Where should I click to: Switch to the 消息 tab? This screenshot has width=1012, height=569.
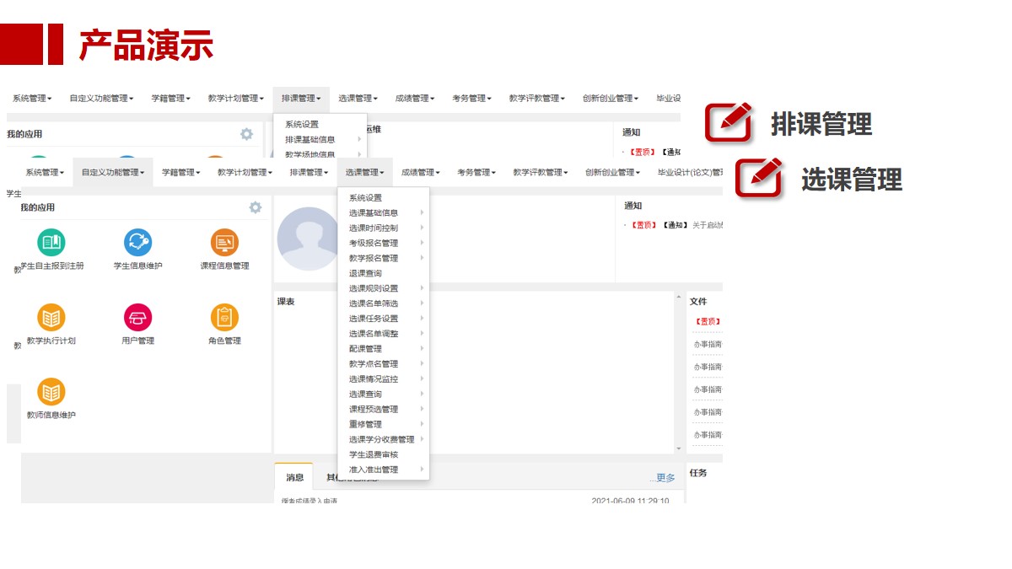click(x=294, y=477)
